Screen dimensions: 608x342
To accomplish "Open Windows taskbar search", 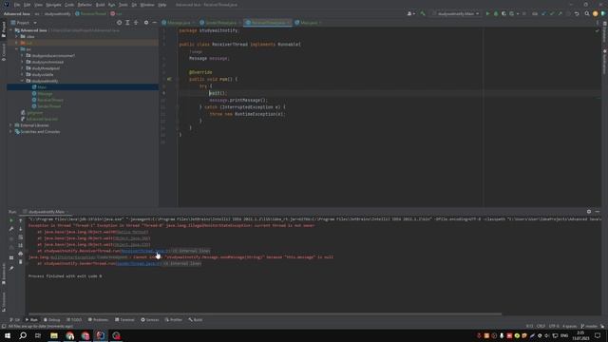I will pyautogui.click(x=23, y=335).
